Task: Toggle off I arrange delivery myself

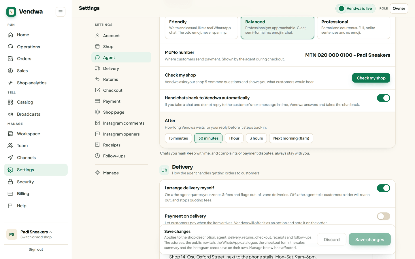Action: tap(384, 188)
